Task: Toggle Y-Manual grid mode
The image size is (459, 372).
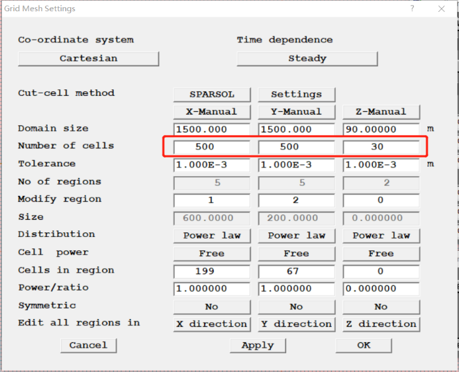Action: [x=297, y=112]
